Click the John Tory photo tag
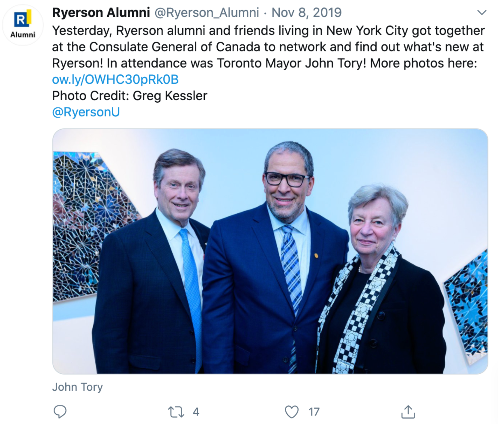The image size is (498, 424). tap(77, 387)
